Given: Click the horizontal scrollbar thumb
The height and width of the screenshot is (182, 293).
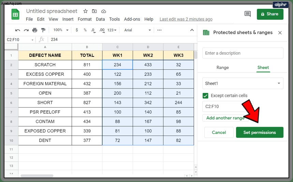Looking at the screenshot, I should point(37,176).
